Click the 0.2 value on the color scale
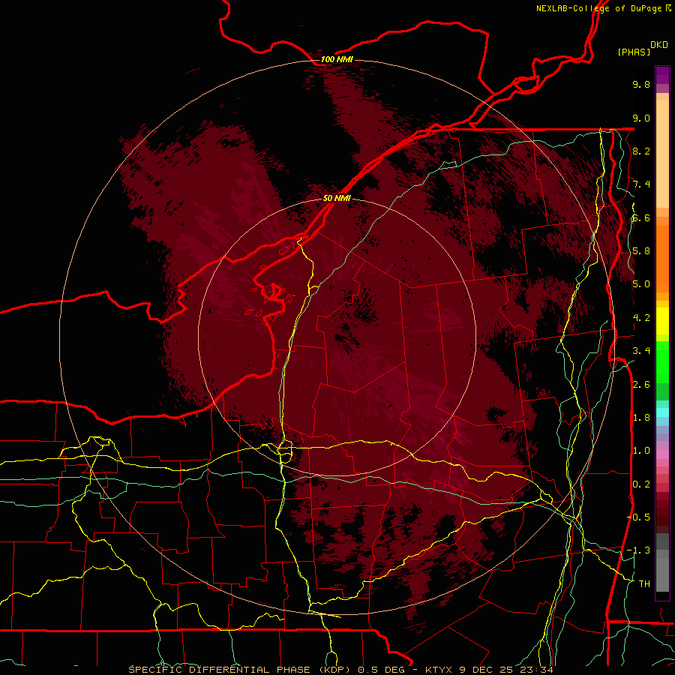 [641, 484]
